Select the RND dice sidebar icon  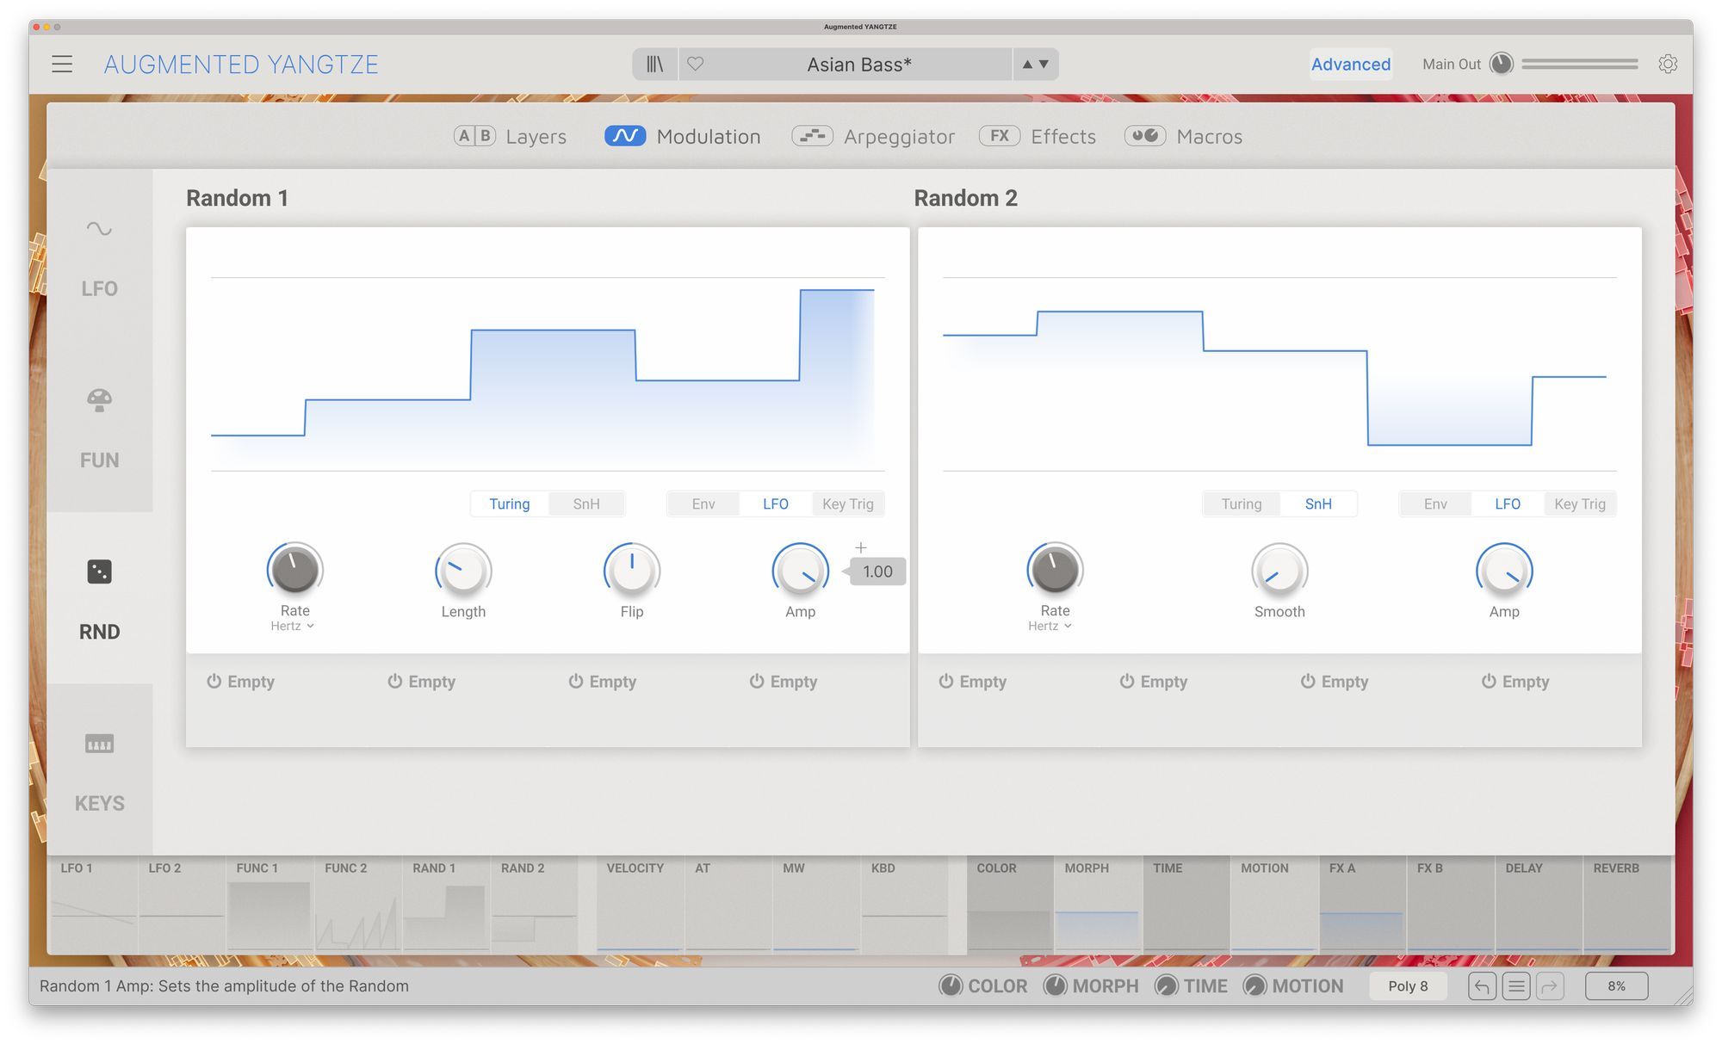point(99,571)
